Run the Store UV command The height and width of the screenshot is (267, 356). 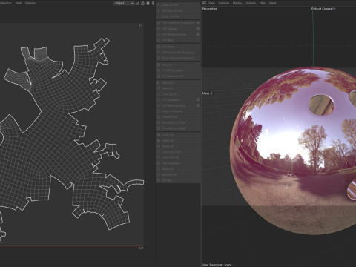point(178,169)
